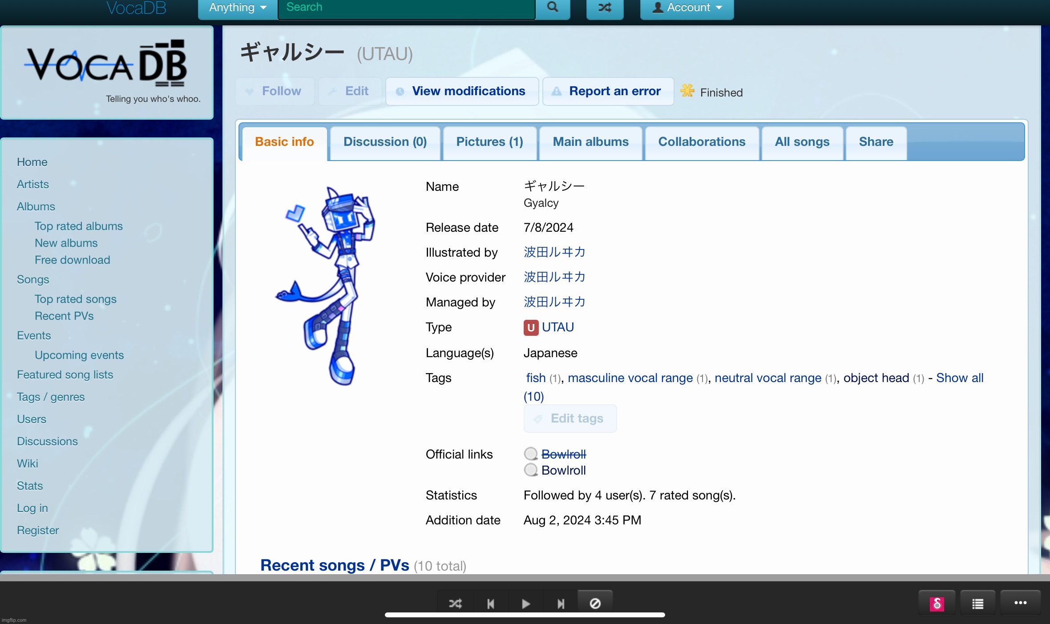Open New albums in the sidebar

tap(66, 243)
